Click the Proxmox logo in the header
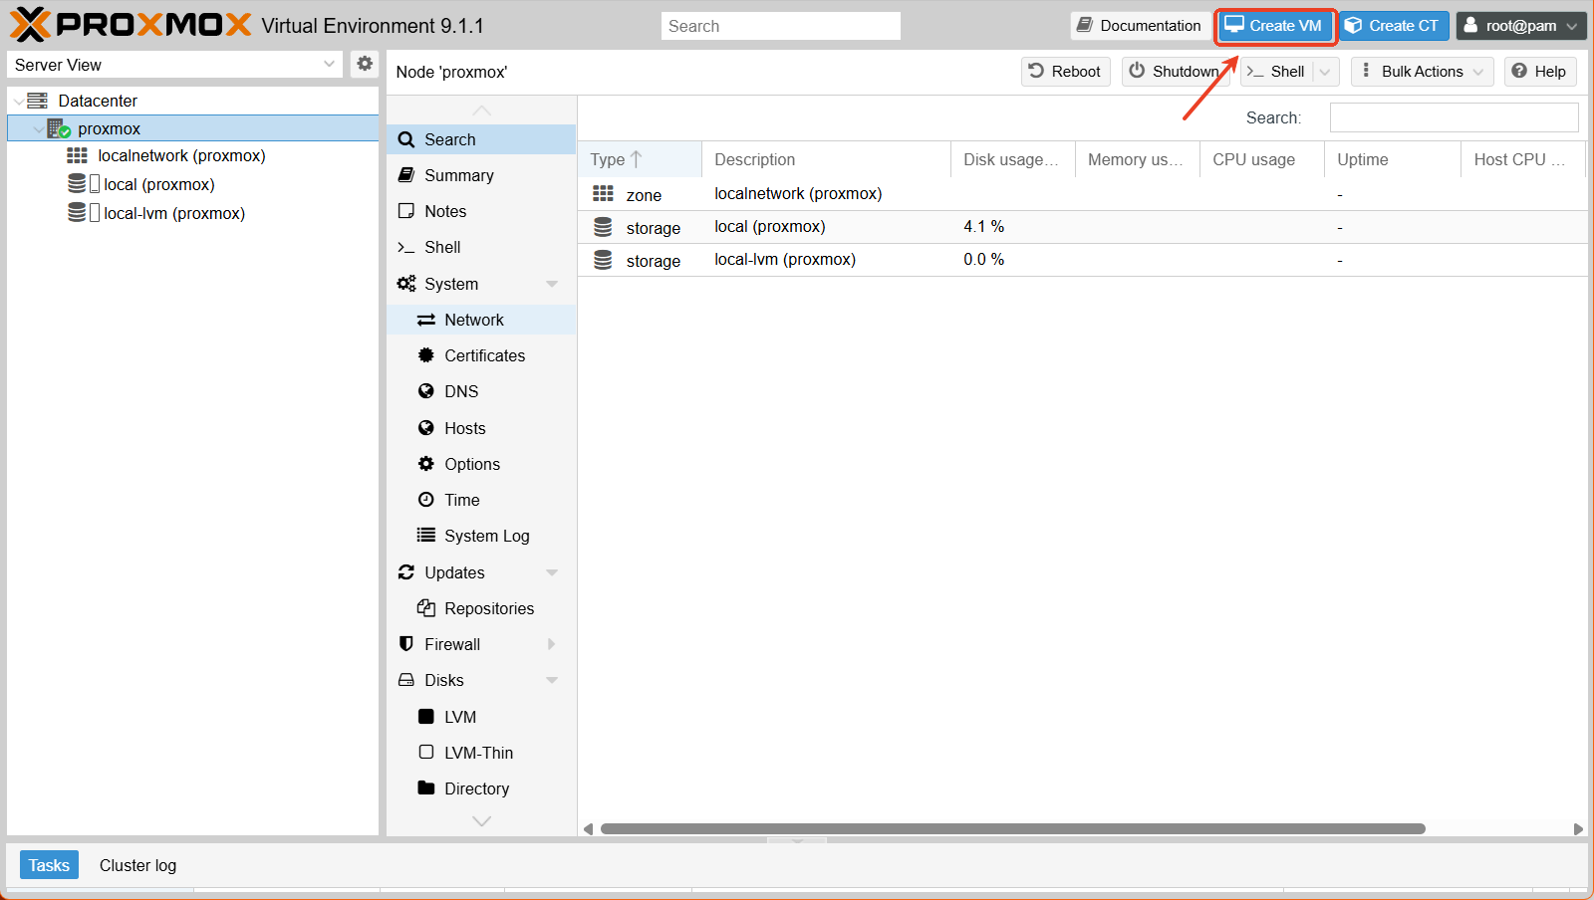This screenshot has height=900, width=1594. (x=131, y=25)
